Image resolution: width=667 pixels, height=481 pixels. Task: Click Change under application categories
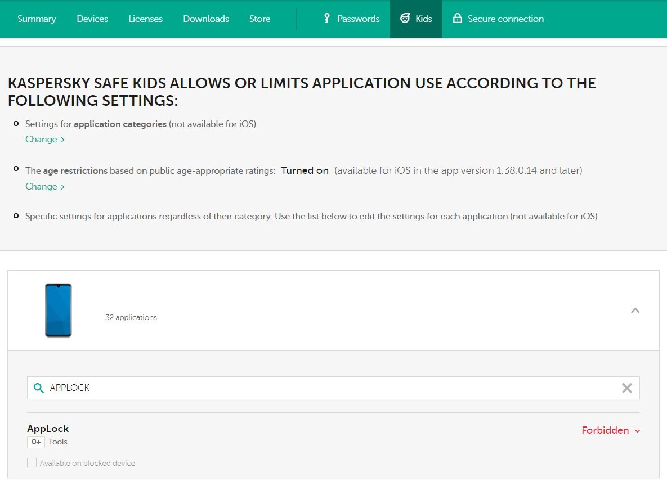pos(45,140)
